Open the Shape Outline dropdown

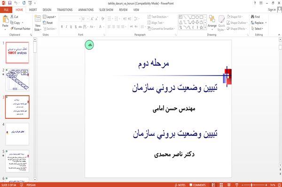tap(237, 22)
